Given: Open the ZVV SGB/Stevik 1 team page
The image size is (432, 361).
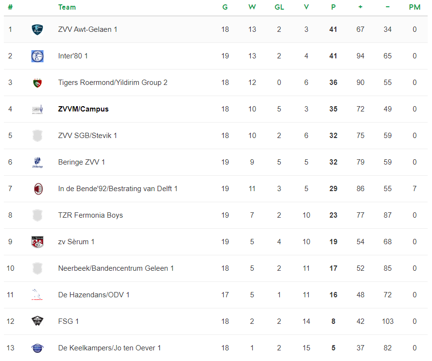Looking at the screenshot, I should pos(87,136).
